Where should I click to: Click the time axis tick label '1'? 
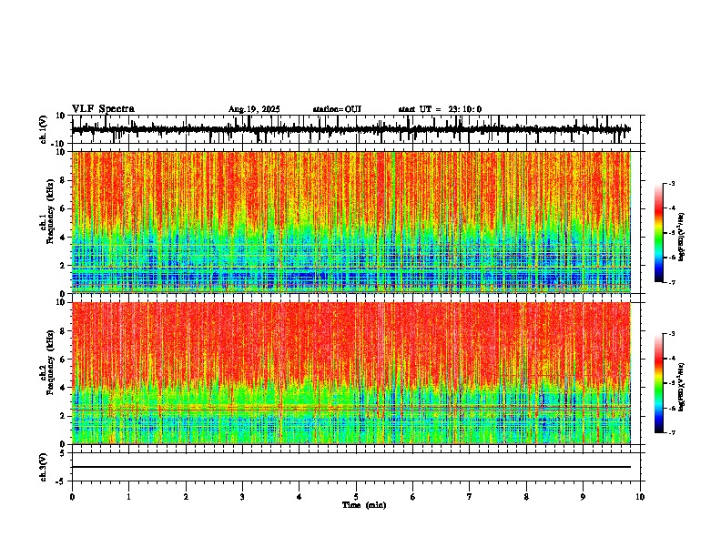coord(128,497)
